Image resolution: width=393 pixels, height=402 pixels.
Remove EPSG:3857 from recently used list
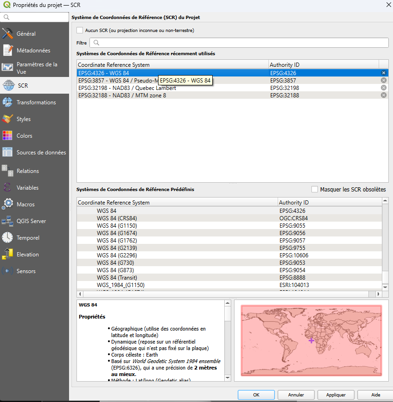383,80
